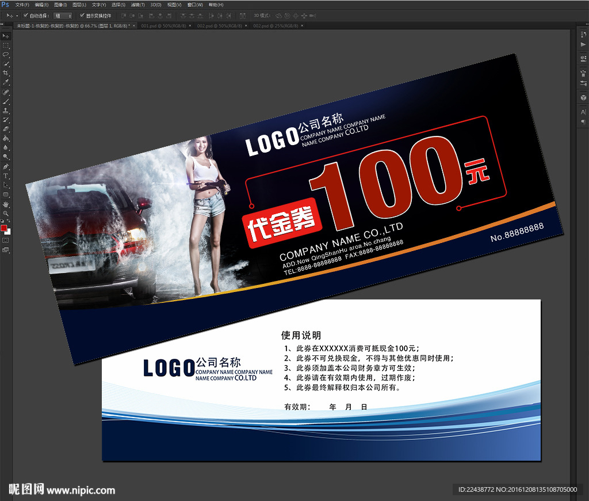Select the History Brush tool
Screen dimensions: 589x501
(x=6, y=120)
